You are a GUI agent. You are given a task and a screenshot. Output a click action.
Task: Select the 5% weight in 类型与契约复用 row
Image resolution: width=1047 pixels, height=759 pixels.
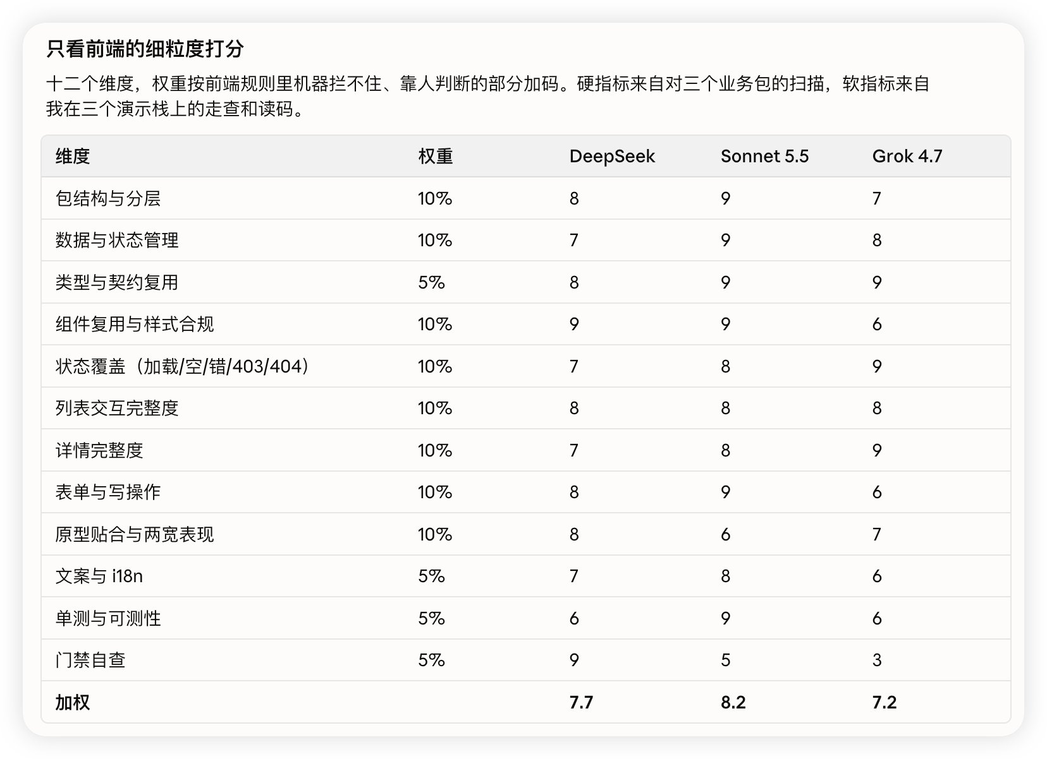tap(432, 282)
